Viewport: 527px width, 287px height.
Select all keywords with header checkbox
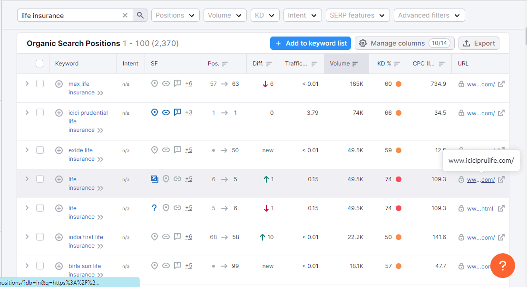pos(39,64)
